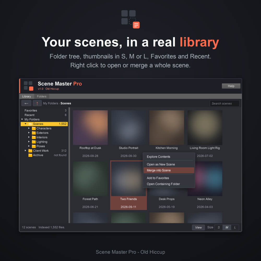This screenshot has height=261, width=261.
Task: Select the Kitchen Morning thumbnail
Action: point(167,128)
